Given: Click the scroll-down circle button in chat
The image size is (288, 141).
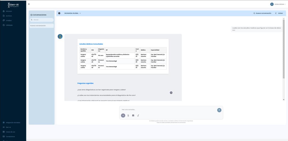Looking at the screenshot, I should [x=171, y=93].
